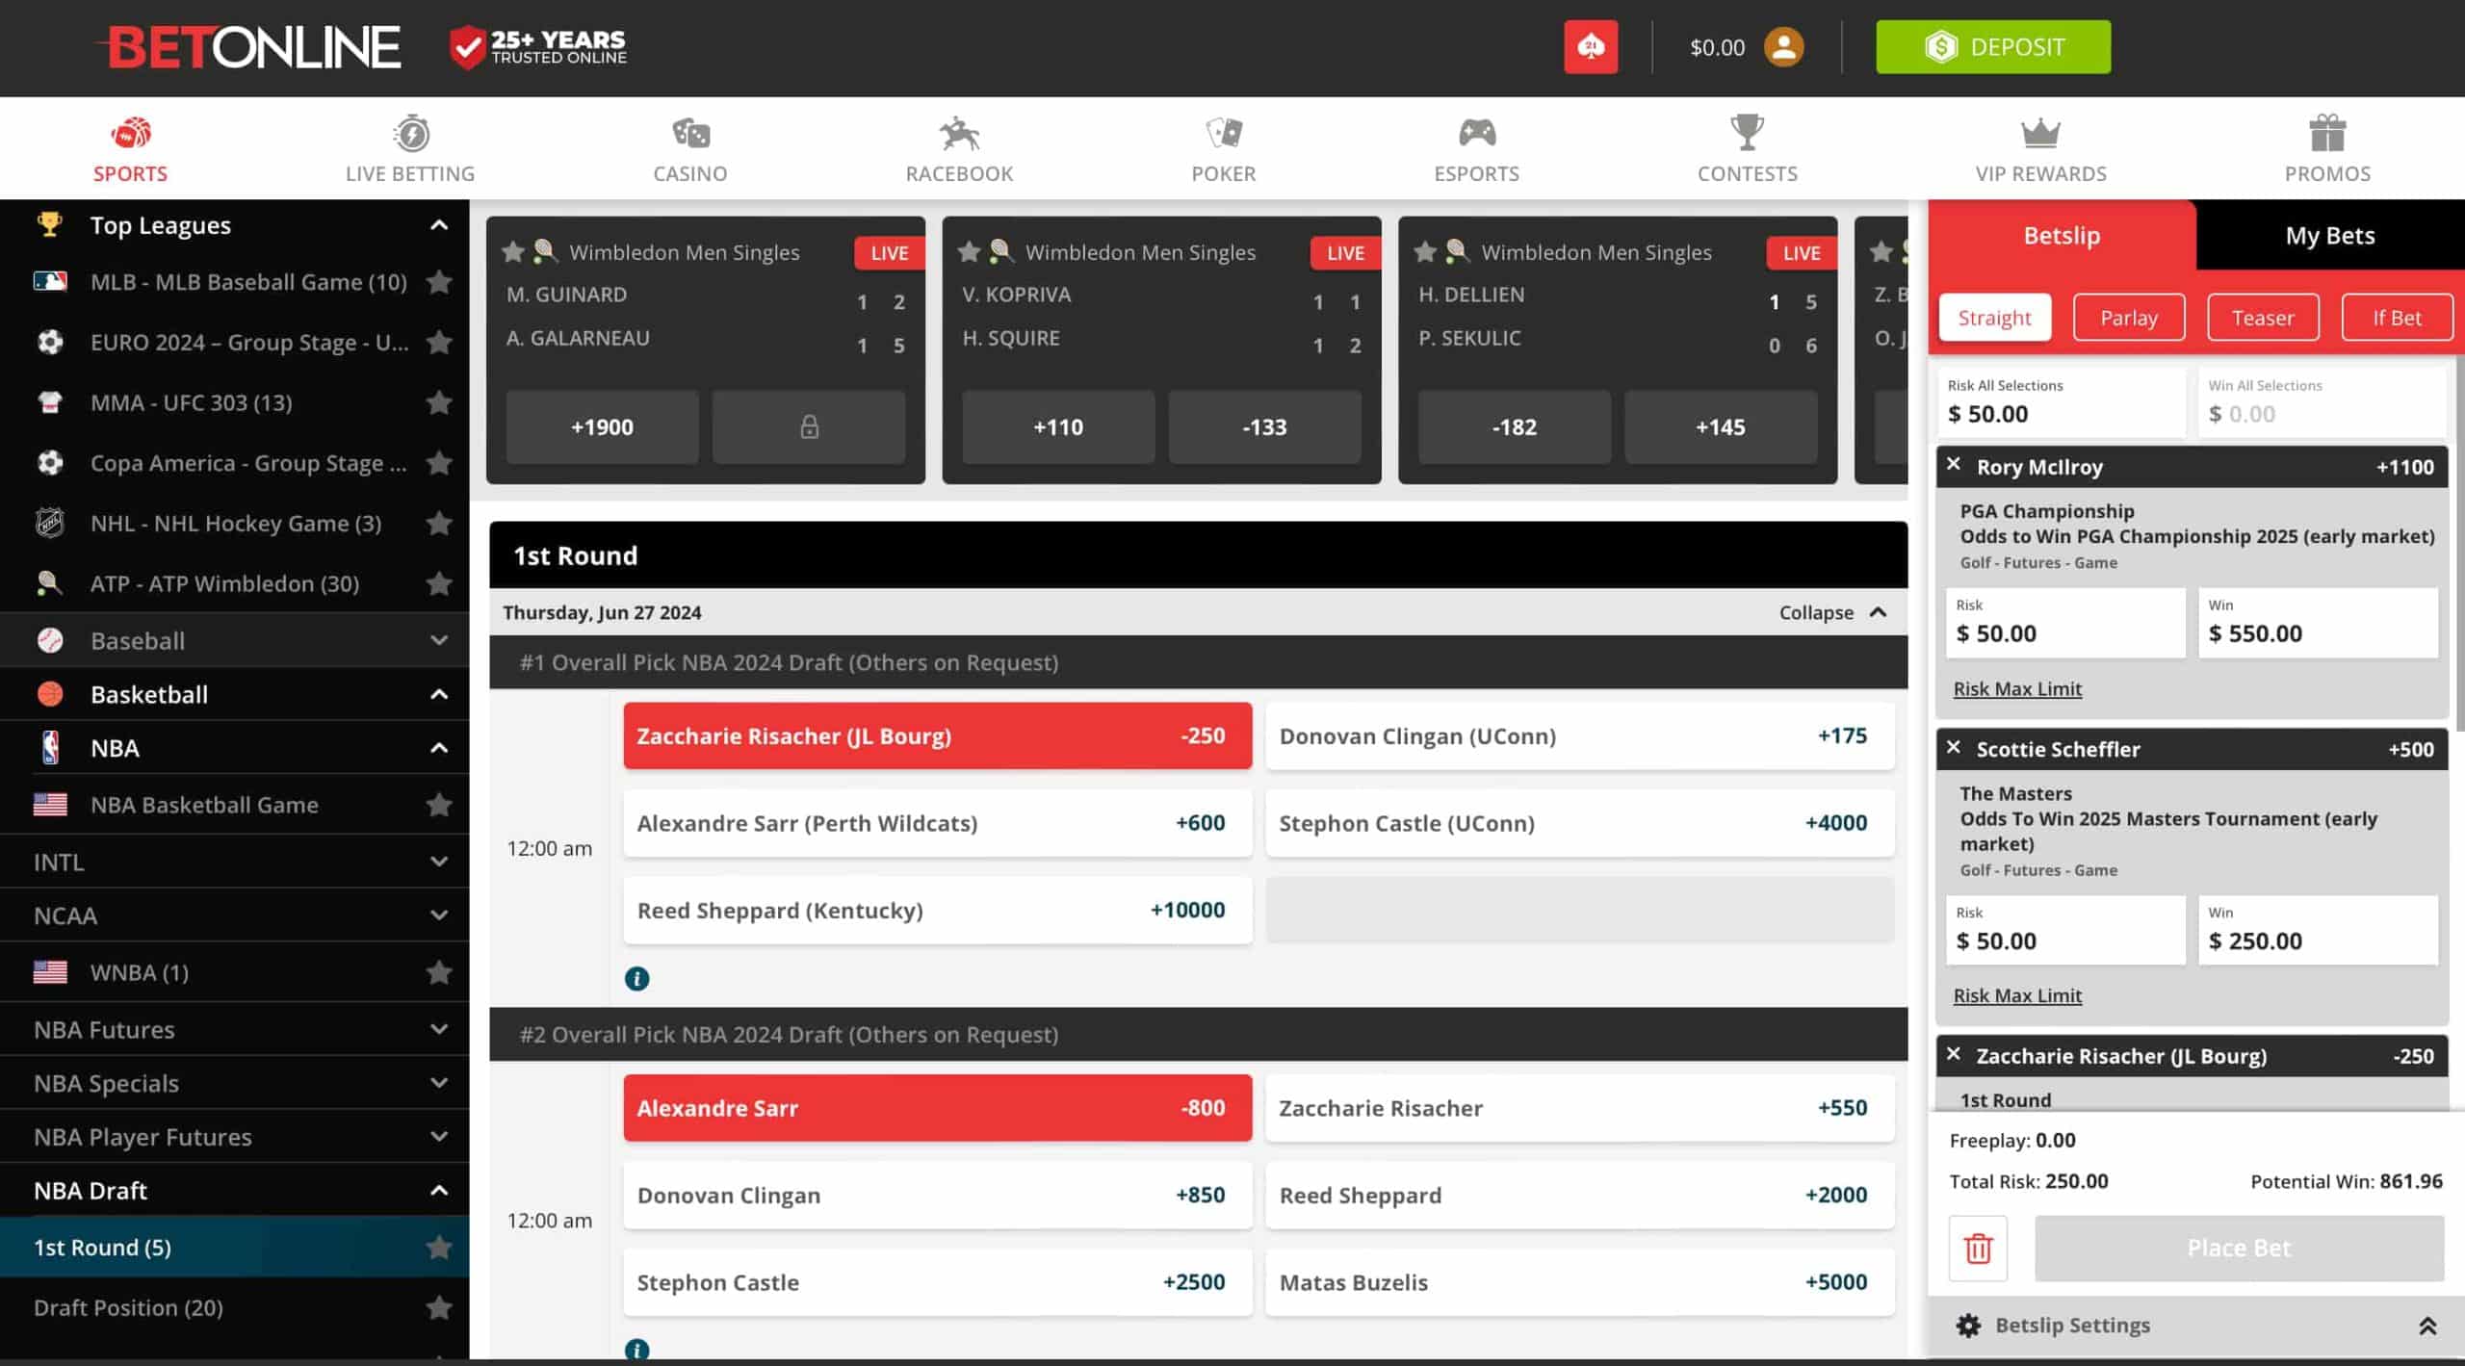The image size is (2465, 1366).
Task: Expand NBA Futures section
Action: pos(235,1029)
